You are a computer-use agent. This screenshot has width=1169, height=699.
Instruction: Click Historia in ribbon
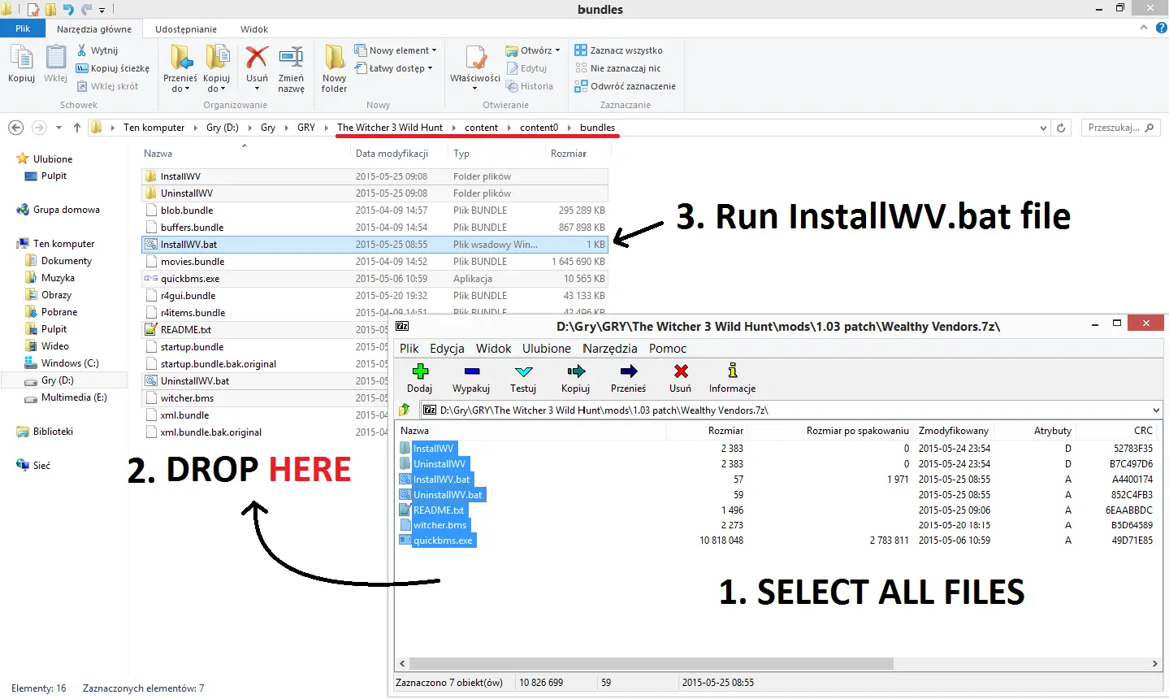[x=530, y=86]
